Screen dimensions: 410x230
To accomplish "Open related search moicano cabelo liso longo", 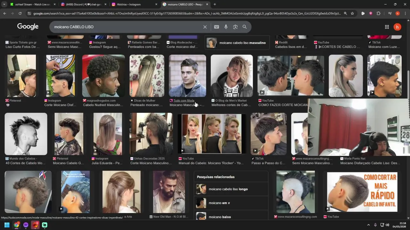I will 231,189.
